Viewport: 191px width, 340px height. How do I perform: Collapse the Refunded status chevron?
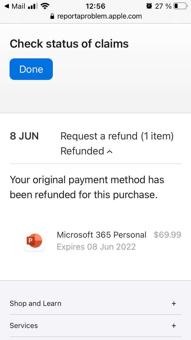pos(110,152)
